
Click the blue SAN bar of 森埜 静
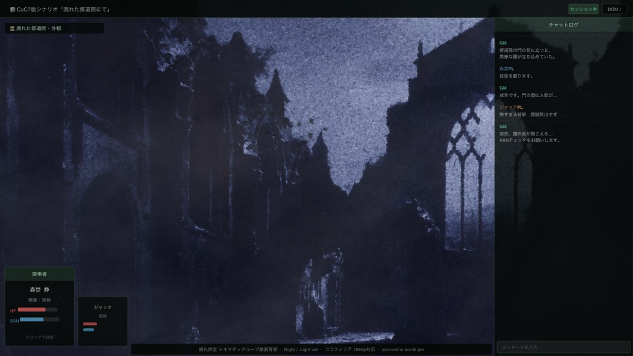[x=40, y=320]
